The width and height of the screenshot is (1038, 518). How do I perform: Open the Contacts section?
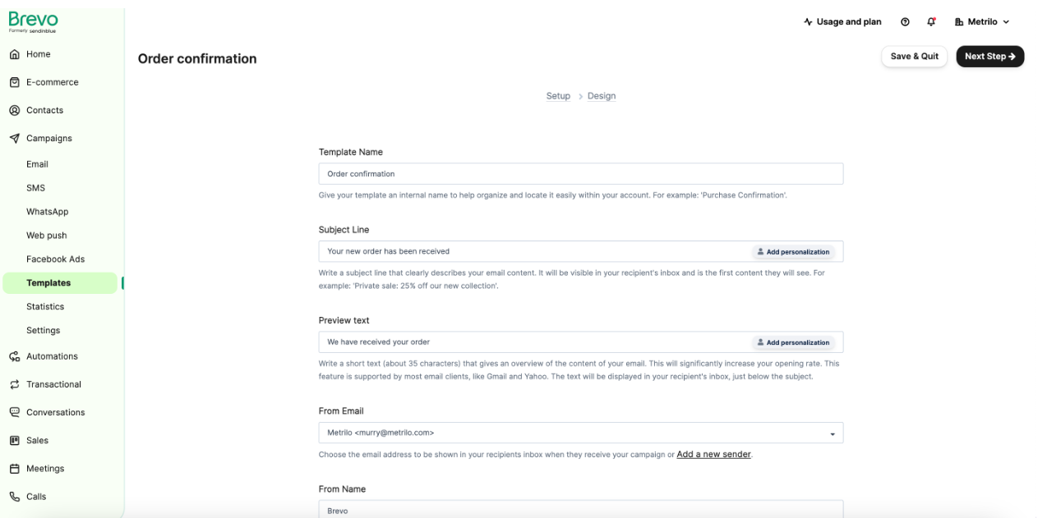pyautogui.click(x=45, y=109)
